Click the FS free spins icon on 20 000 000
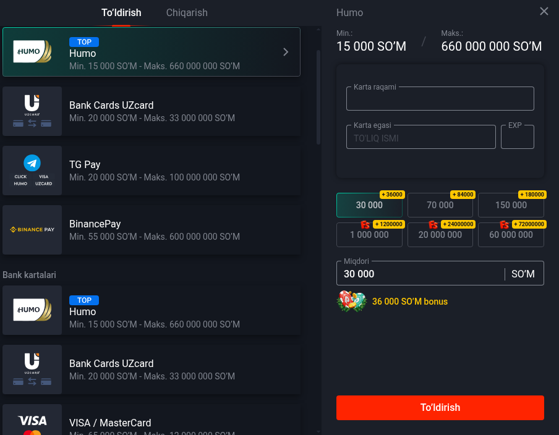 coord(433,224)
